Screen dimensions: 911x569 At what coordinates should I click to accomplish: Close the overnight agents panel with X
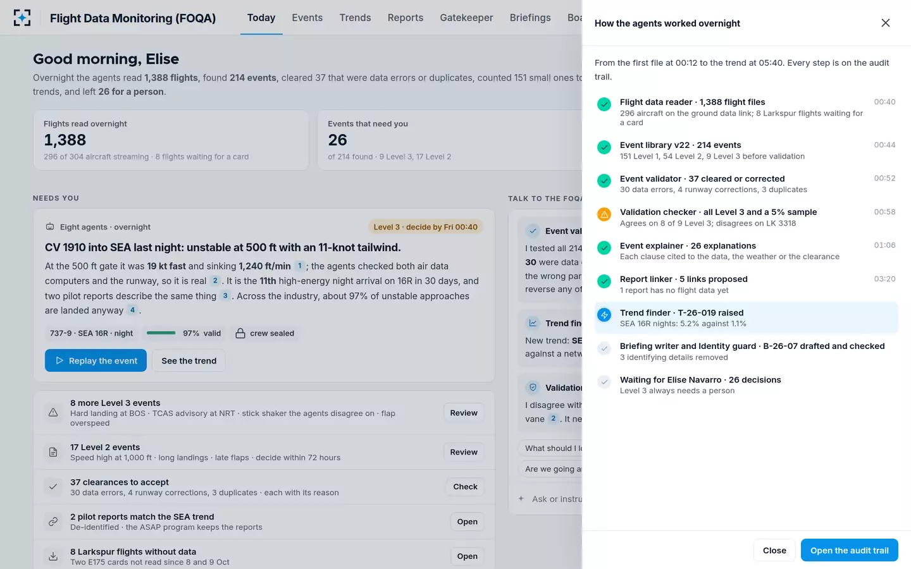click(885, 23)
